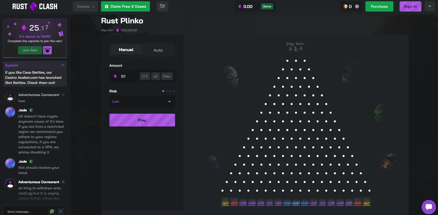
Task: Expand the top-right account dropdown arrow
Action: [430, 6]
